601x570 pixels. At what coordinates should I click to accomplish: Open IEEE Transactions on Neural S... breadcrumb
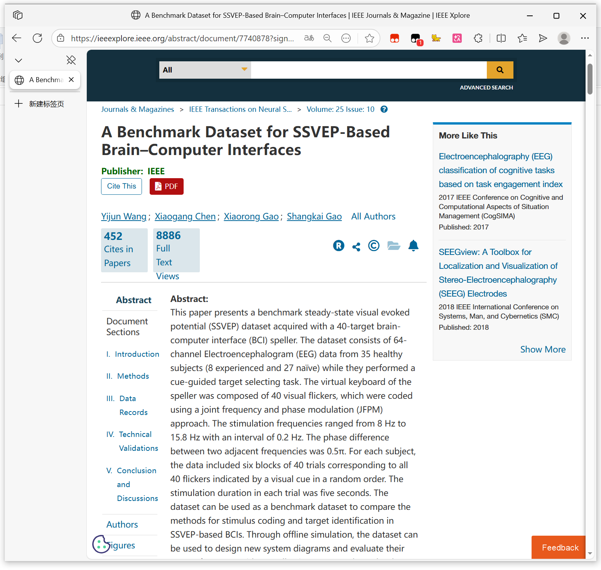[x=240, y=109]
